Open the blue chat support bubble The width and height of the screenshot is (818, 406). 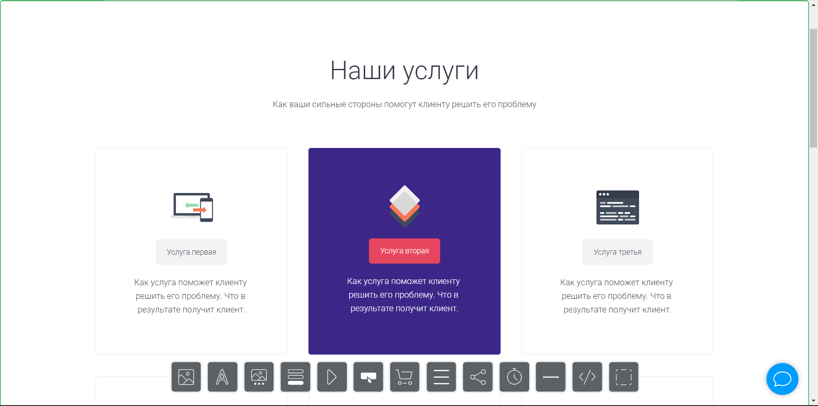782,379
